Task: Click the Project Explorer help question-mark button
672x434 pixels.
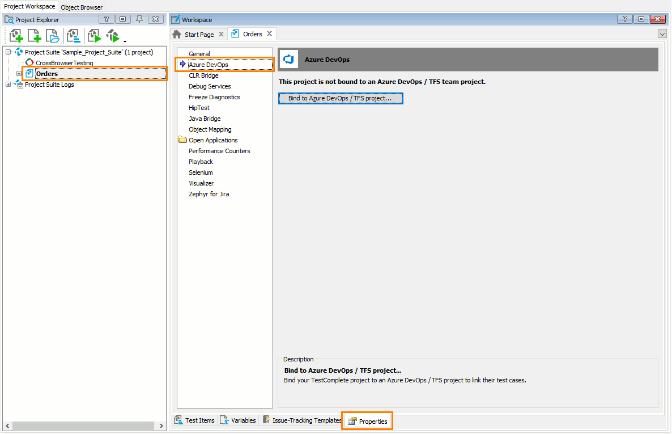Action: pyautogui.click(x=107, y=19)
